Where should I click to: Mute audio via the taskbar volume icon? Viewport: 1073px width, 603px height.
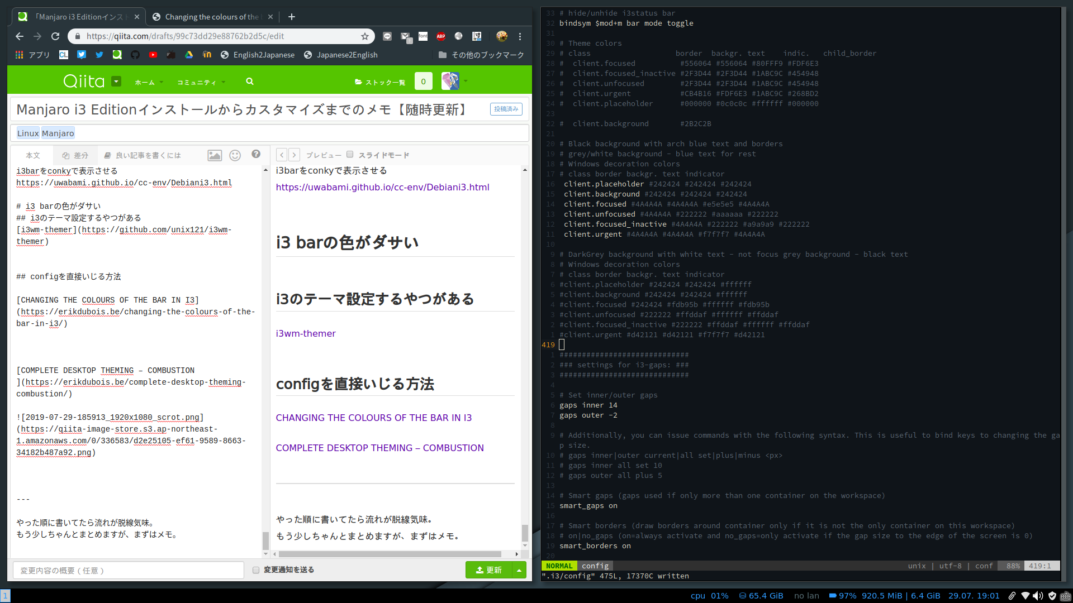[x=1038, y=595]
